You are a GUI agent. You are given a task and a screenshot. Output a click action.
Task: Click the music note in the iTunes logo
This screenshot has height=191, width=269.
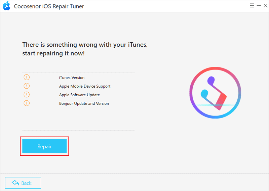214,93
